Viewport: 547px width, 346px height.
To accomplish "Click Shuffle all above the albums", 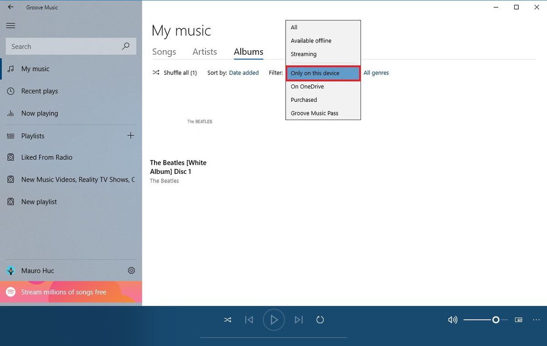I will [x=179, y=73].
